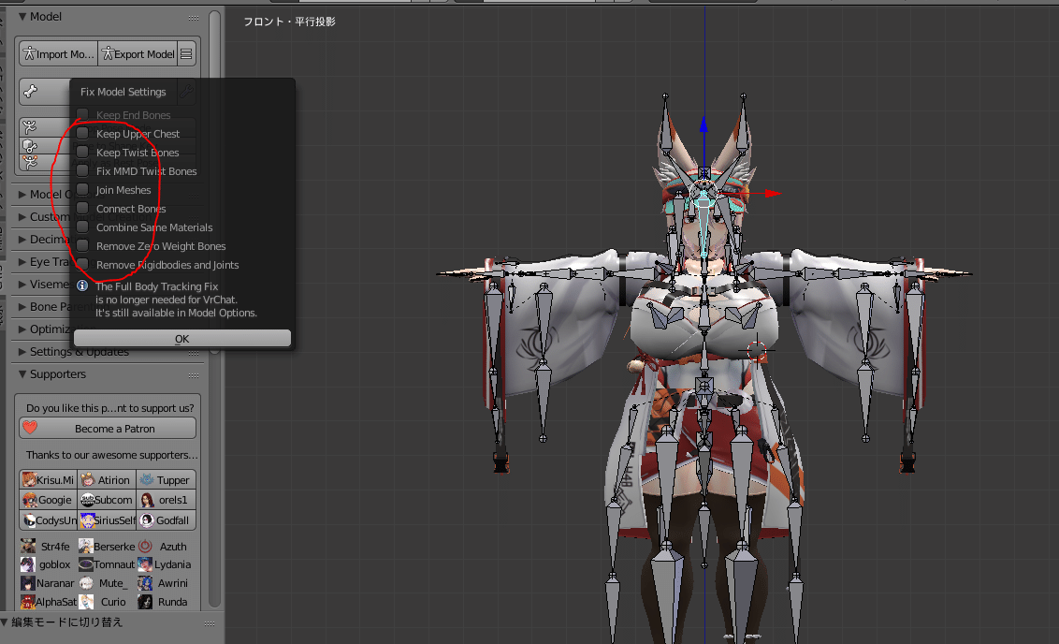Click AlphaSat supporter avatar icon
1059x644 pixels.
[x=28, y=602]
